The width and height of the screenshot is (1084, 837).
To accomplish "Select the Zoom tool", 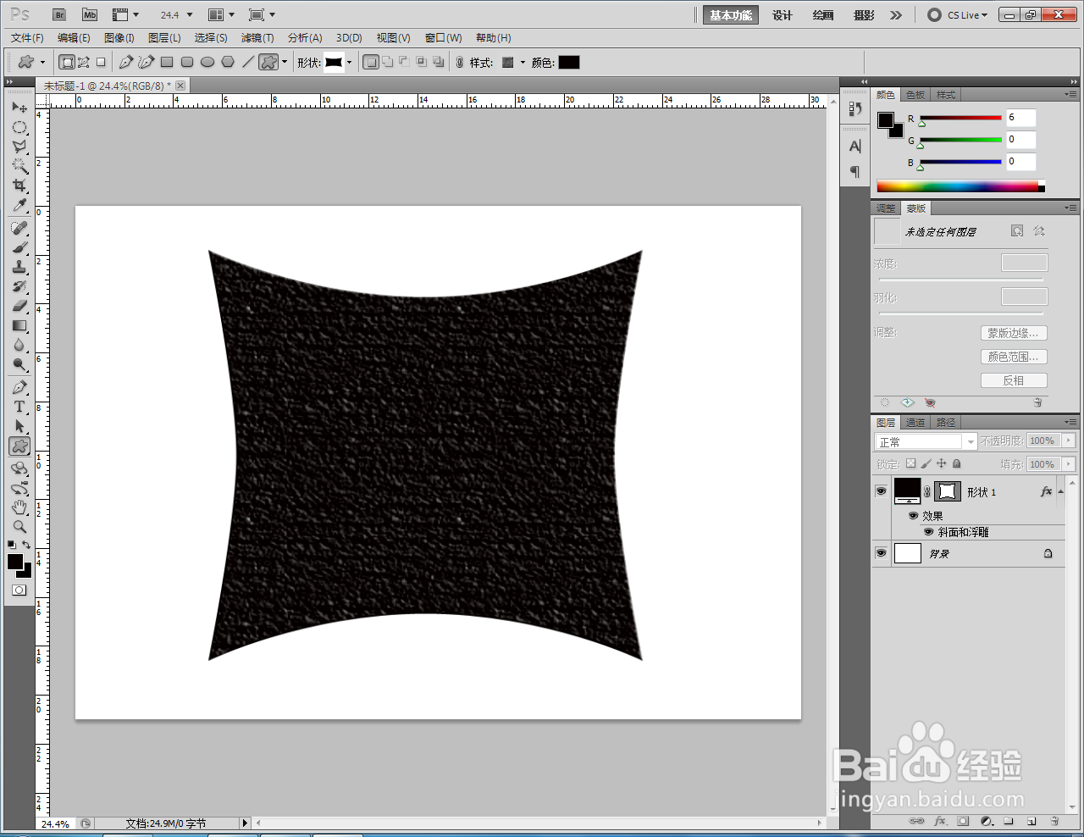I will pos(19,527).
